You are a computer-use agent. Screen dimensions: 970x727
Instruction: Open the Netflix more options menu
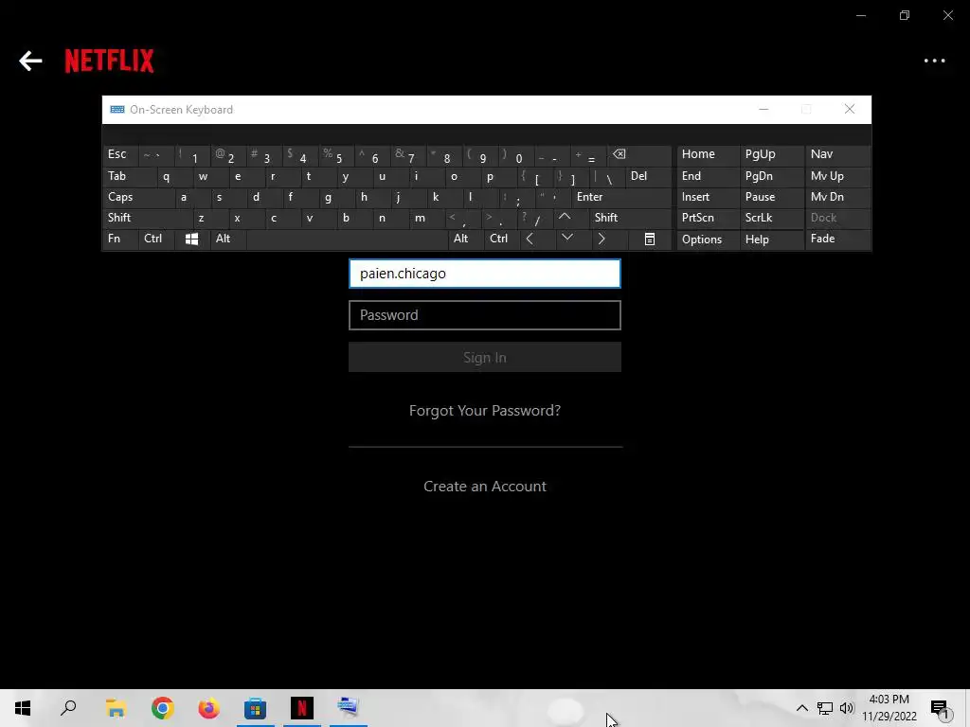(x=934, y=61)
